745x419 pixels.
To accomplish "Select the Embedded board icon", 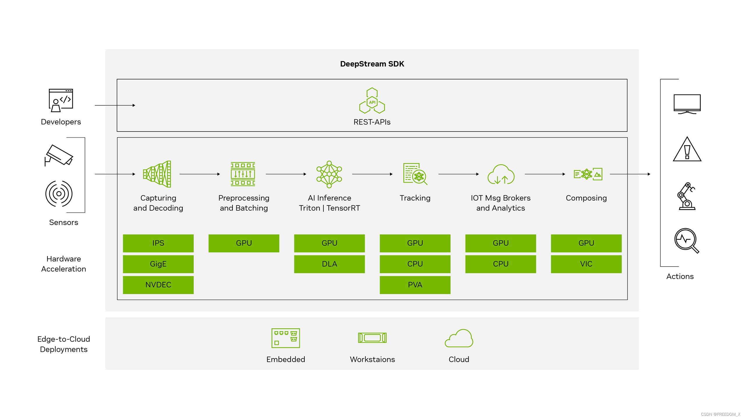I will (285, 338).
